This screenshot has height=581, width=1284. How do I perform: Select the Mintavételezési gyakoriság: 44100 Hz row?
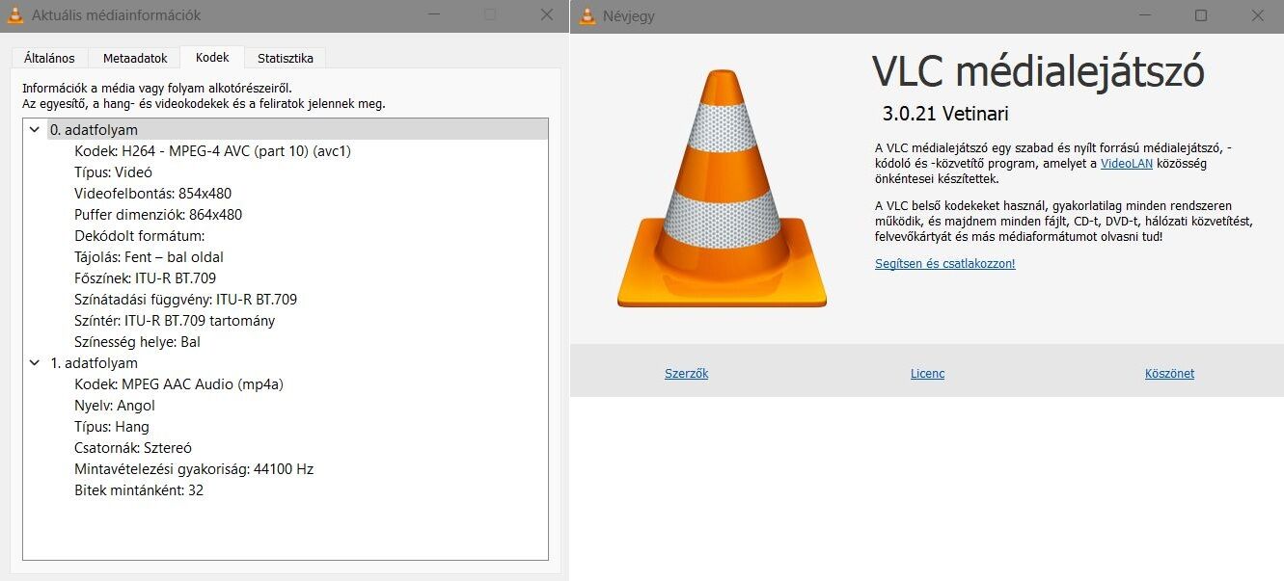[286, 468]
